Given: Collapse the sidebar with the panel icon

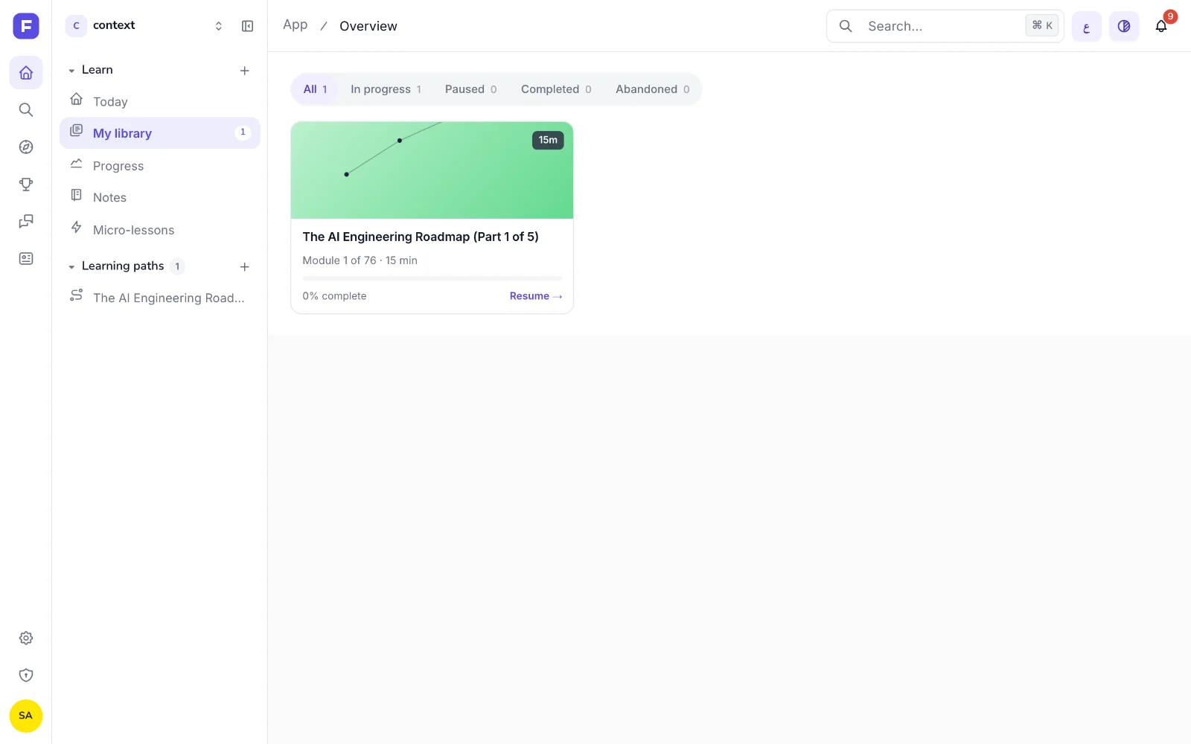Looking at the screenshot, I should pos(248,26).
